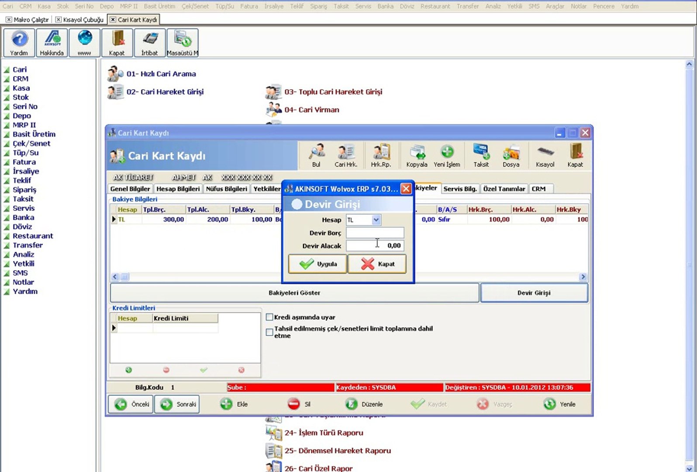This screenshot has width=697, height=472.
Task: Switch to the Servis Bilg. tab
Action: [460, 189]
